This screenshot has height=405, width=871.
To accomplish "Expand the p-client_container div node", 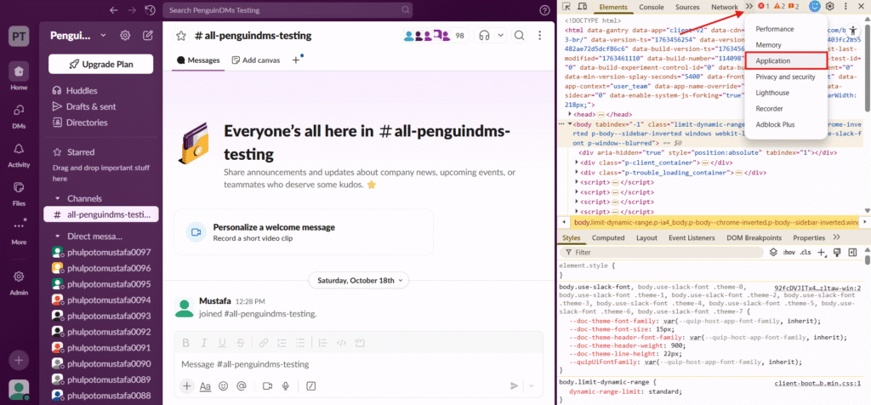I will pyautogui.click(x=578, y=162).
